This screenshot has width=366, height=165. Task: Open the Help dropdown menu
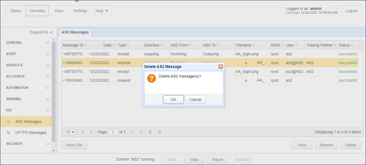(102, 11)
